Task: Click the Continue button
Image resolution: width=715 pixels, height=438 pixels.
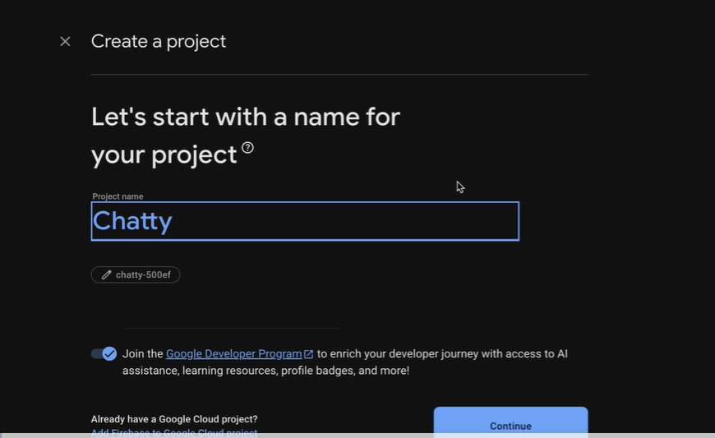Action: pyautogui.click(x=510, y=422)
